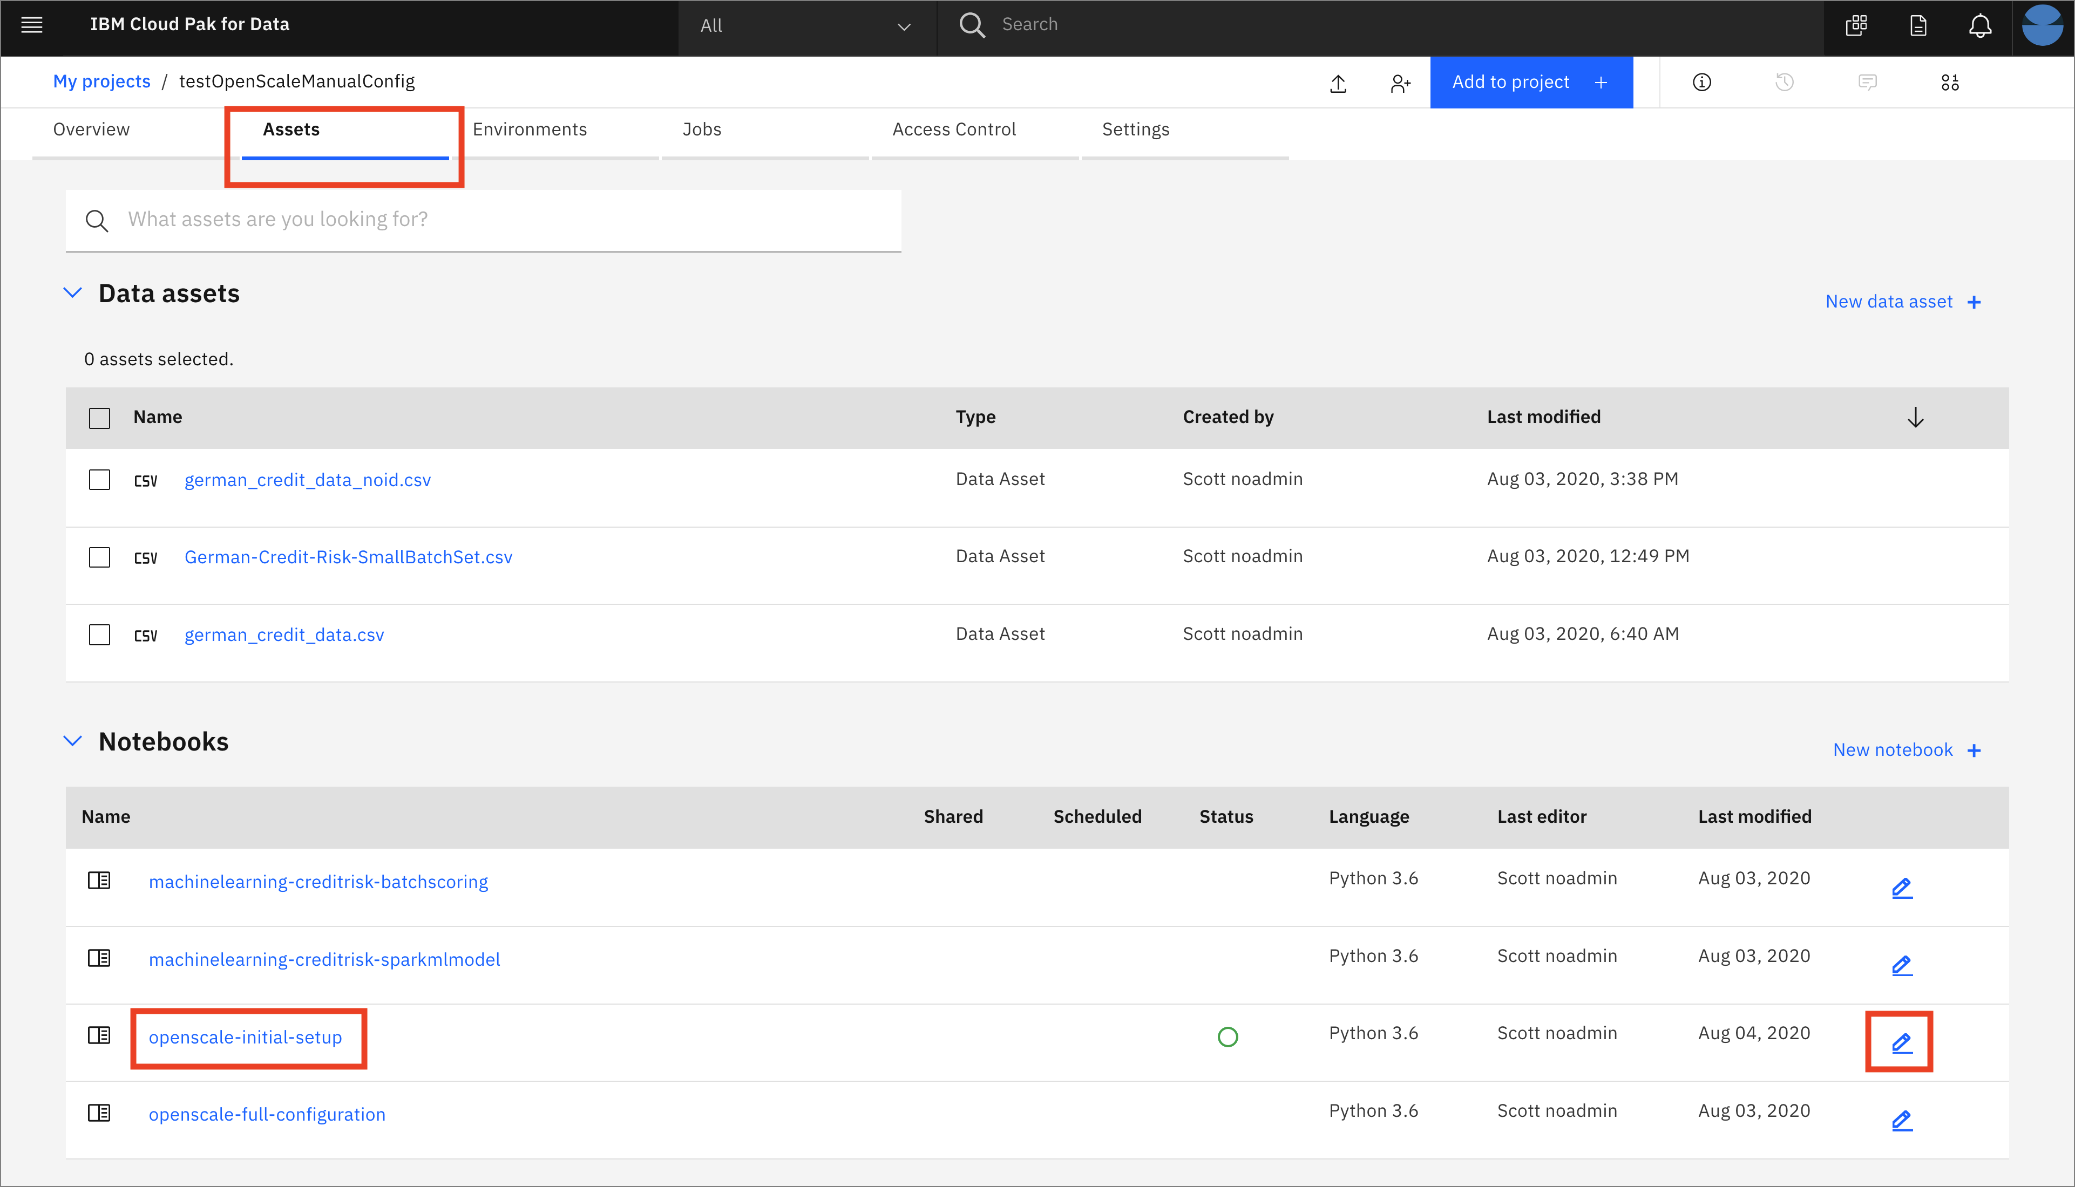
Task: Click the Last modified sort arrow
Action: (1915, 418)
